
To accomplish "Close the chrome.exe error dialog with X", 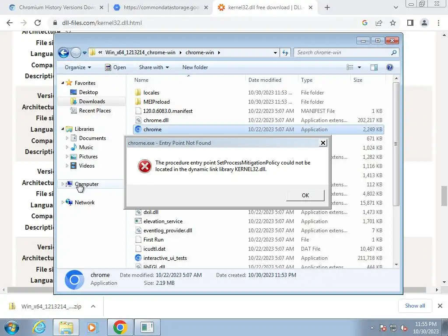I will [323, 143].
